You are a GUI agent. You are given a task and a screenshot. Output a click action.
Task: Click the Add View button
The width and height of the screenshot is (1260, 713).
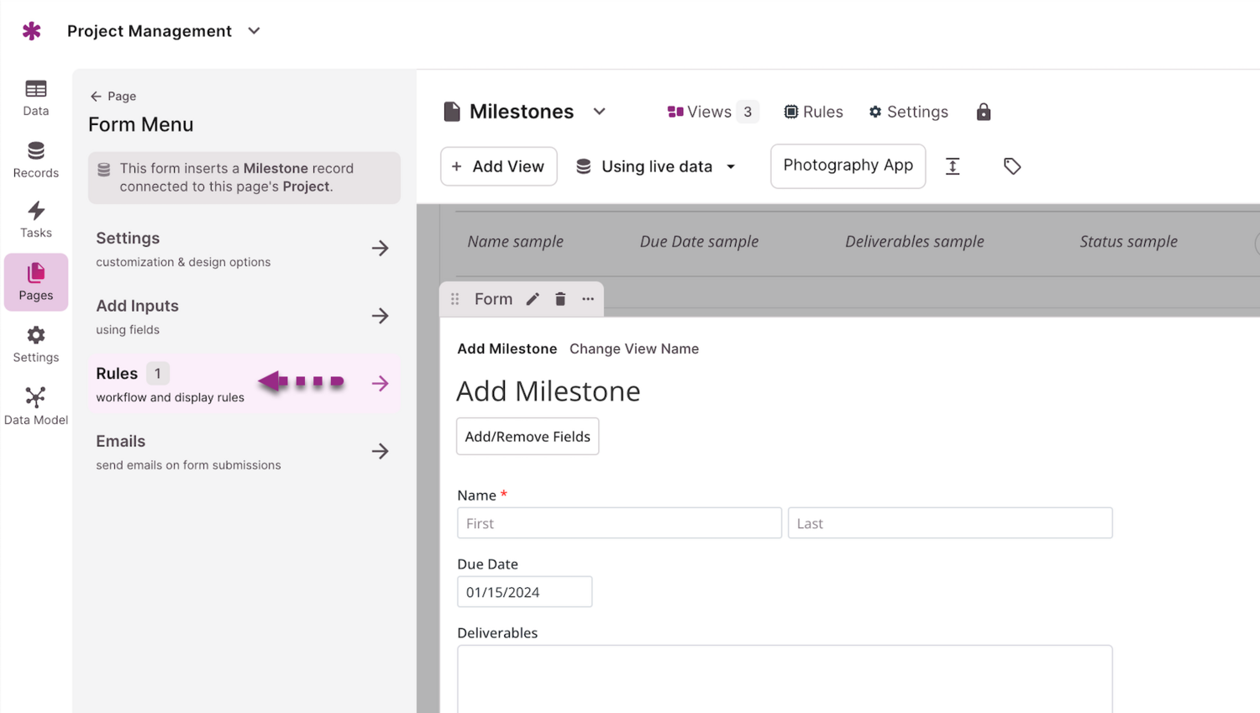498,166
